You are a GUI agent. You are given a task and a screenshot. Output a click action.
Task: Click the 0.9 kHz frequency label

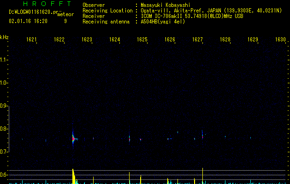tap(4, 106)
